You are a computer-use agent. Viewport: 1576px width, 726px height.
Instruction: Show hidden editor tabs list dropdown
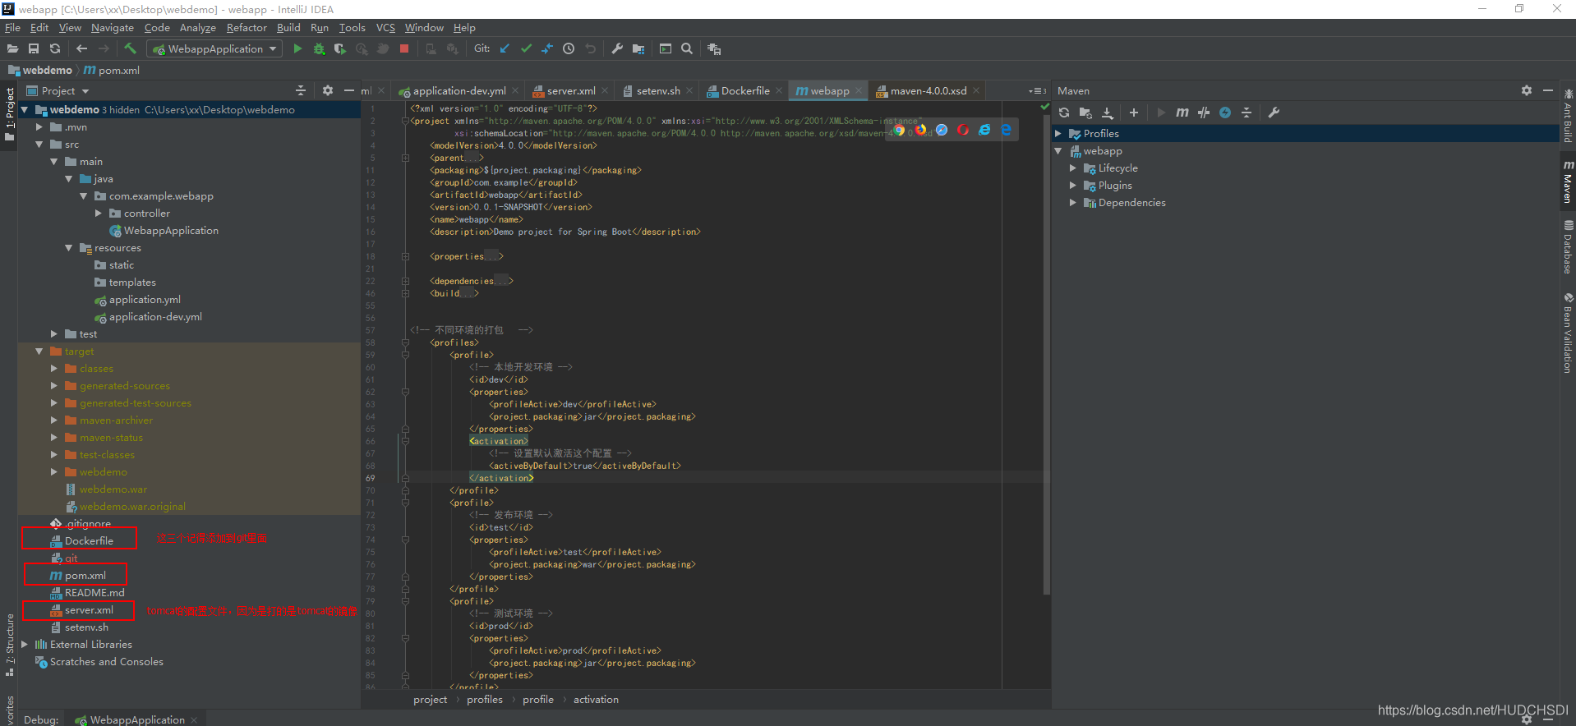tap(1037, 90)
